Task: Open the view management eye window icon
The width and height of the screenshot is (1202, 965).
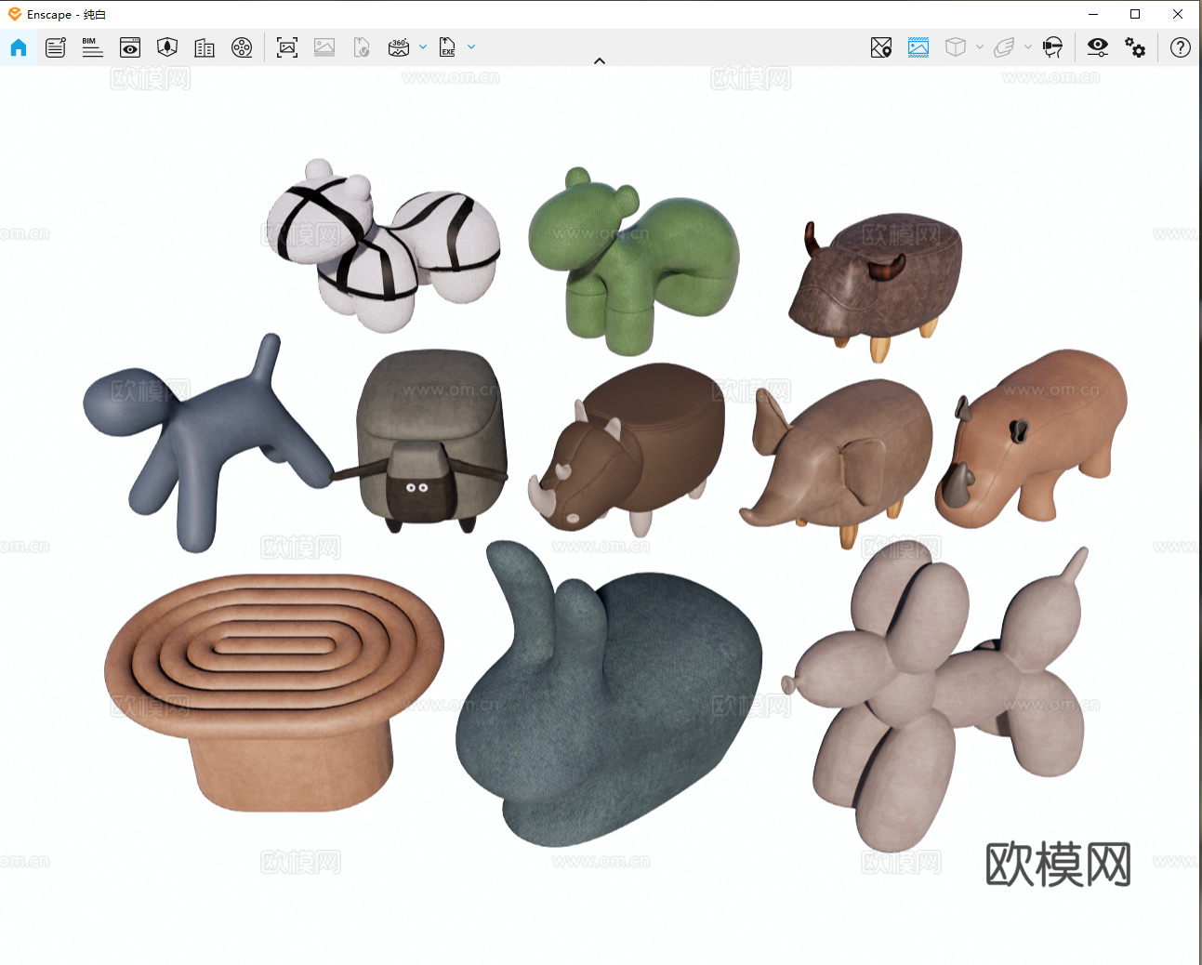Action: point(130,47)
